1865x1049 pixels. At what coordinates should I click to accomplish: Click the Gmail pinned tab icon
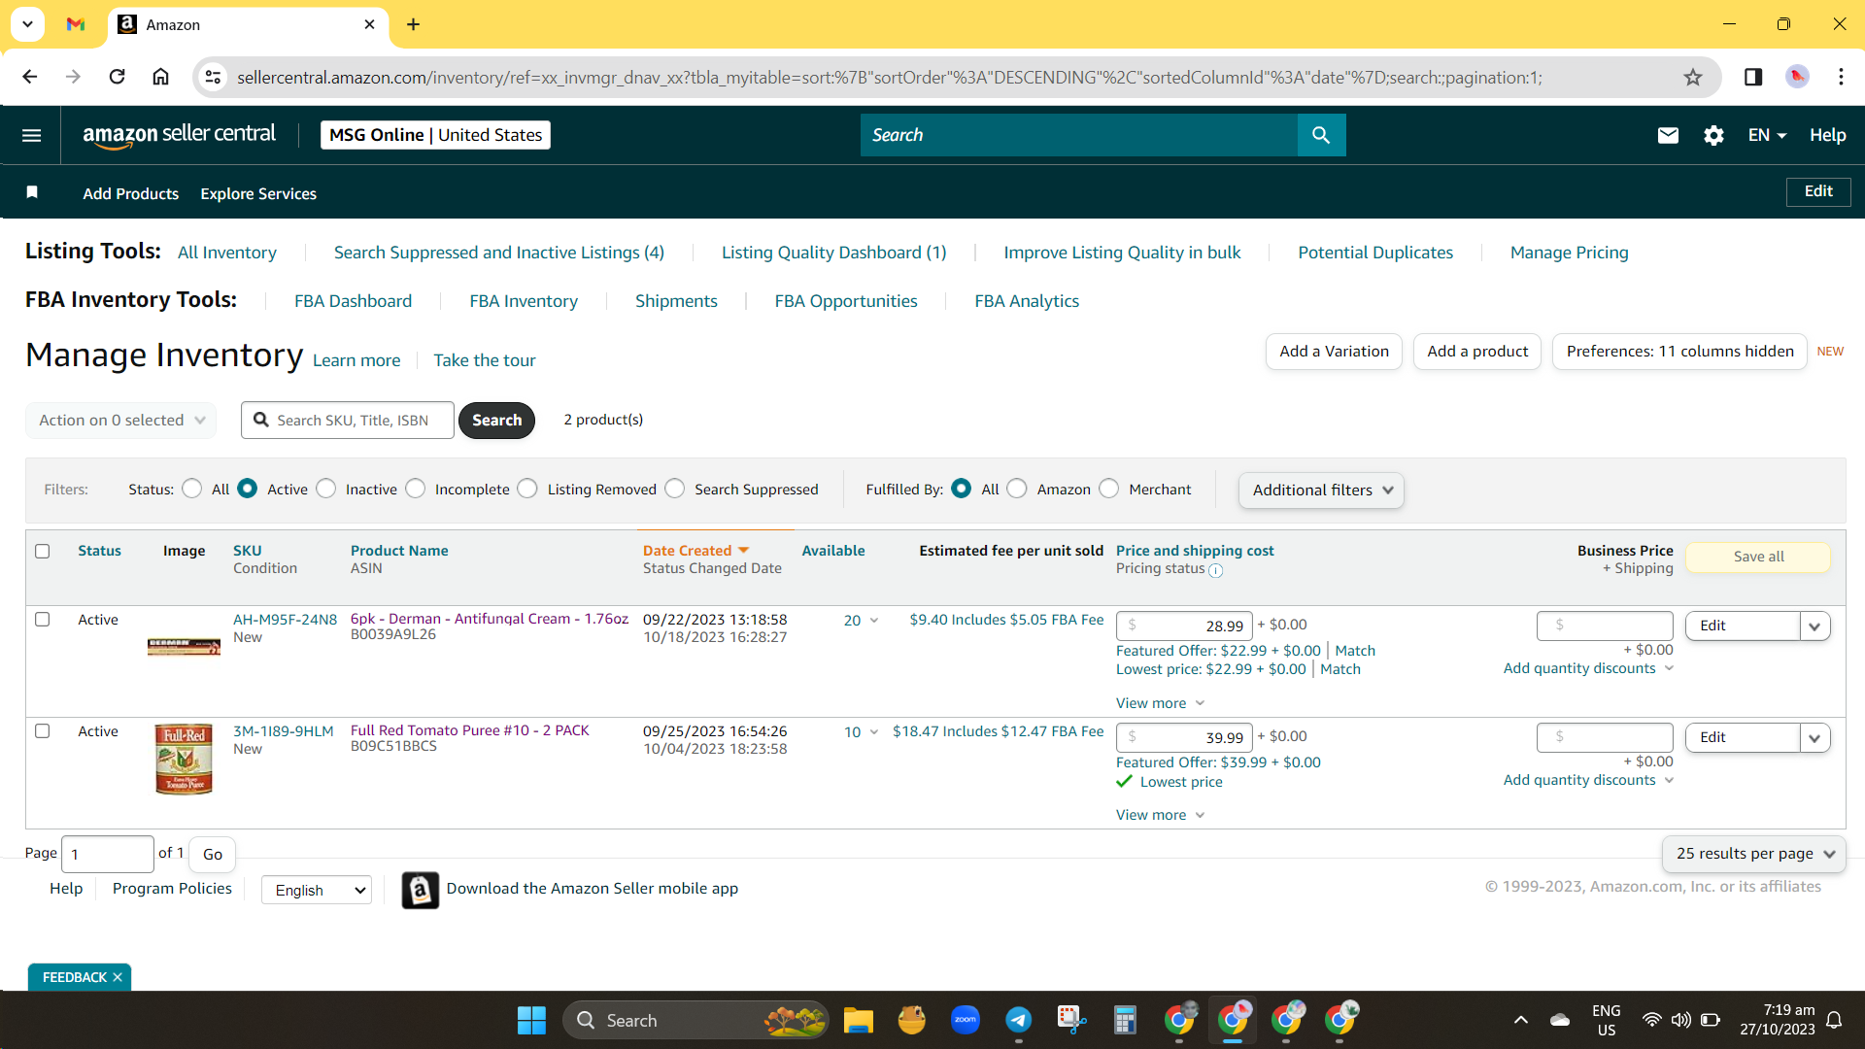(x=76, y=24)
